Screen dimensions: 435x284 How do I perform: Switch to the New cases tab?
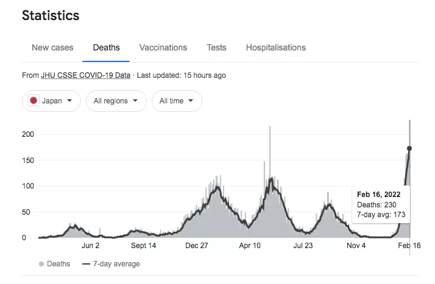[52, 47]
